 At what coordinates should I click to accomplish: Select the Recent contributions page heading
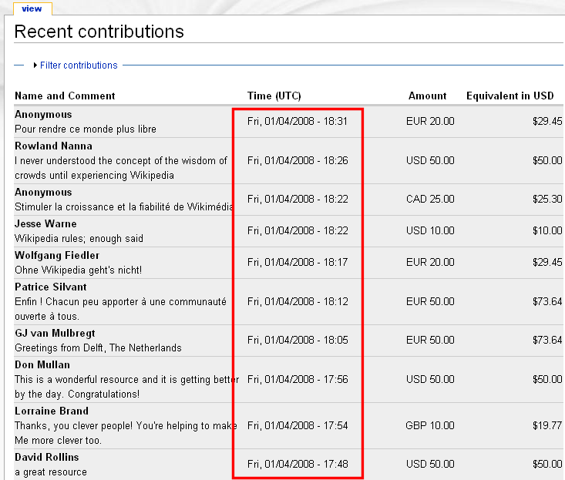click(99, 32)
